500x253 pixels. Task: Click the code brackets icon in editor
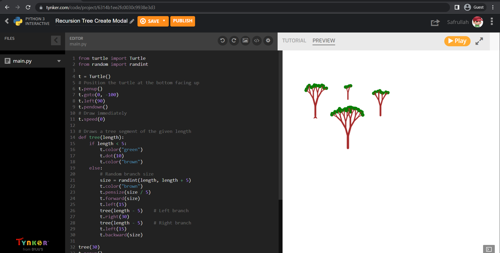257,41
